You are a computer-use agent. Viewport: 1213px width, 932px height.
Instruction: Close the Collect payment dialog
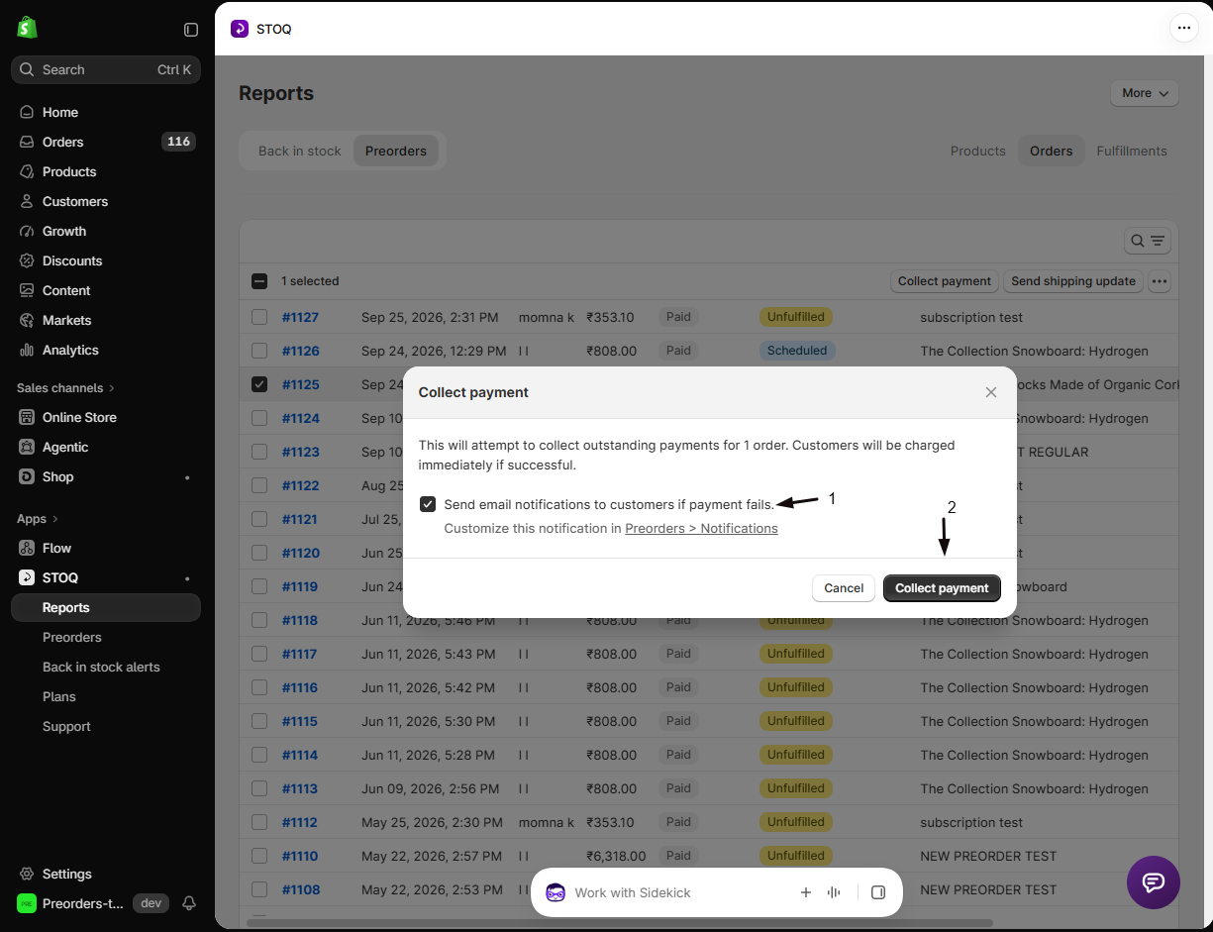point(991,392)
